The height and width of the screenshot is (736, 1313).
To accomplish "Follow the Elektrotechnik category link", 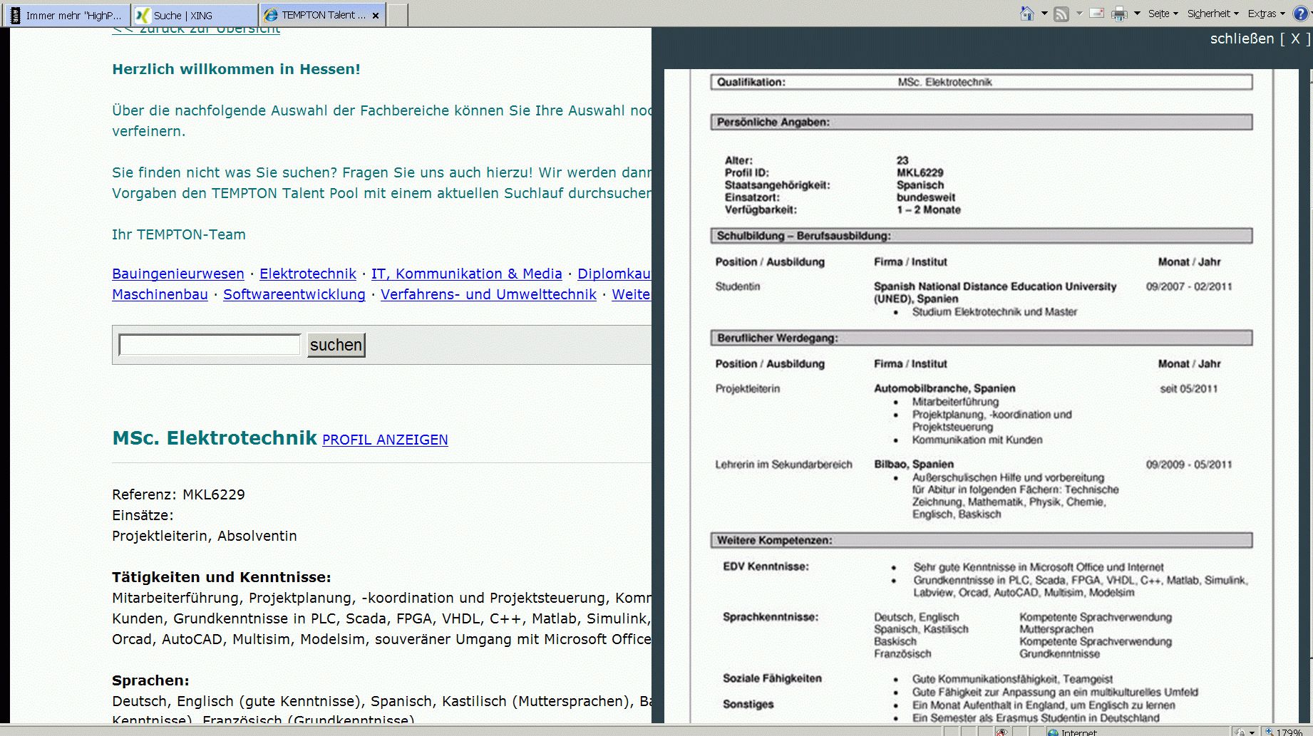I will tap(307, 274).
